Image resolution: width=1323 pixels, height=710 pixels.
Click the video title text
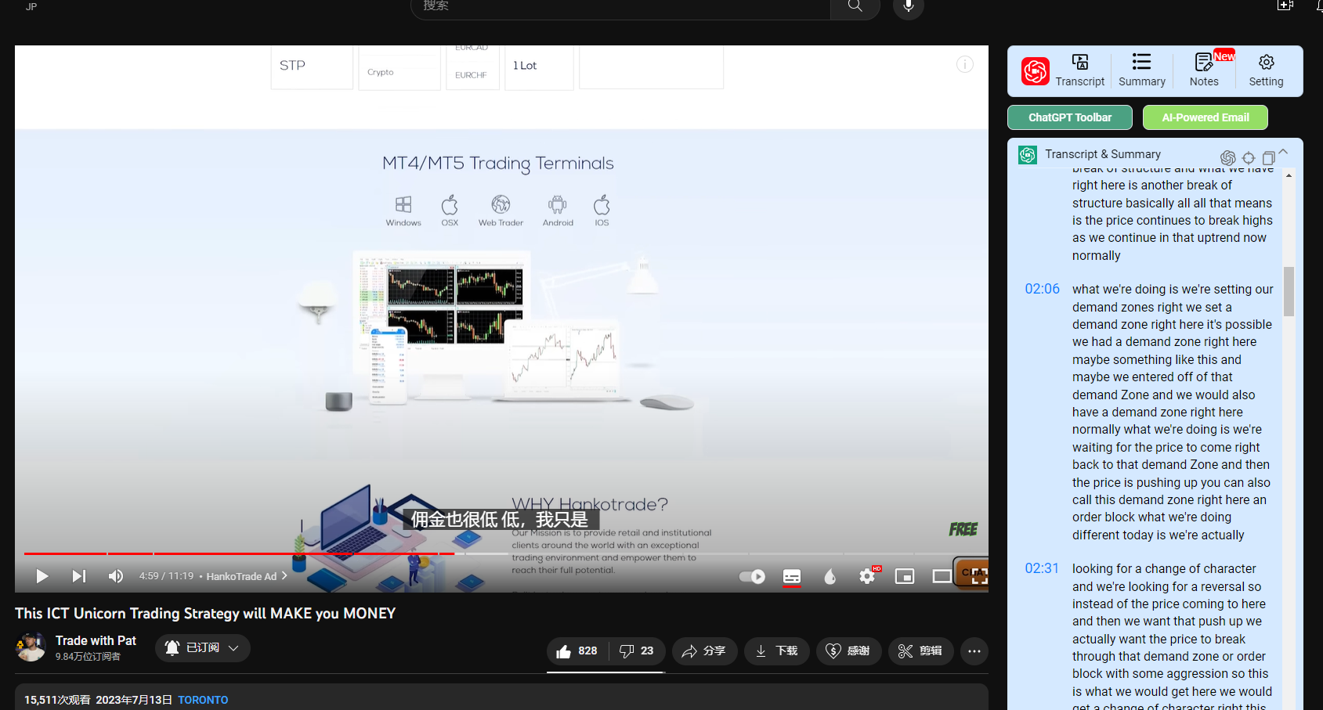pos(205,614)
